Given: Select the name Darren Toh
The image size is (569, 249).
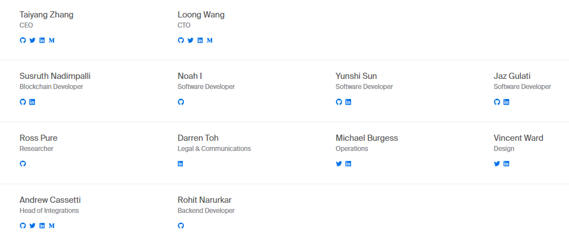Looking at the screenshot, I should tap(198, 138).
